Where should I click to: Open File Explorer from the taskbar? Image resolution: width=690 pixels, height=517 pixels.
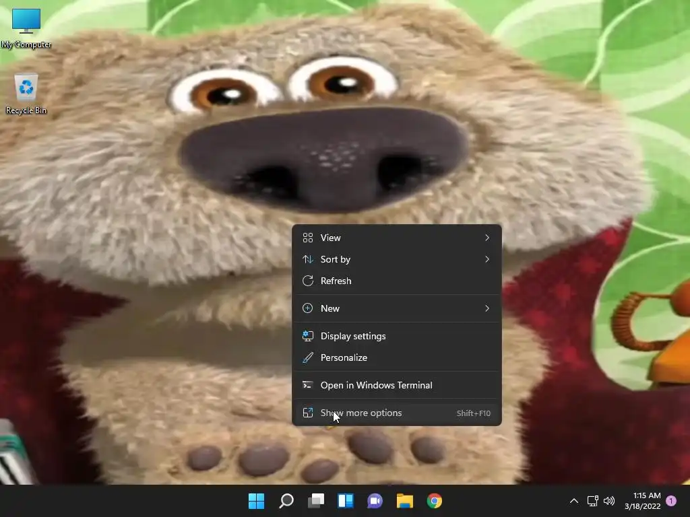point(405,501)
